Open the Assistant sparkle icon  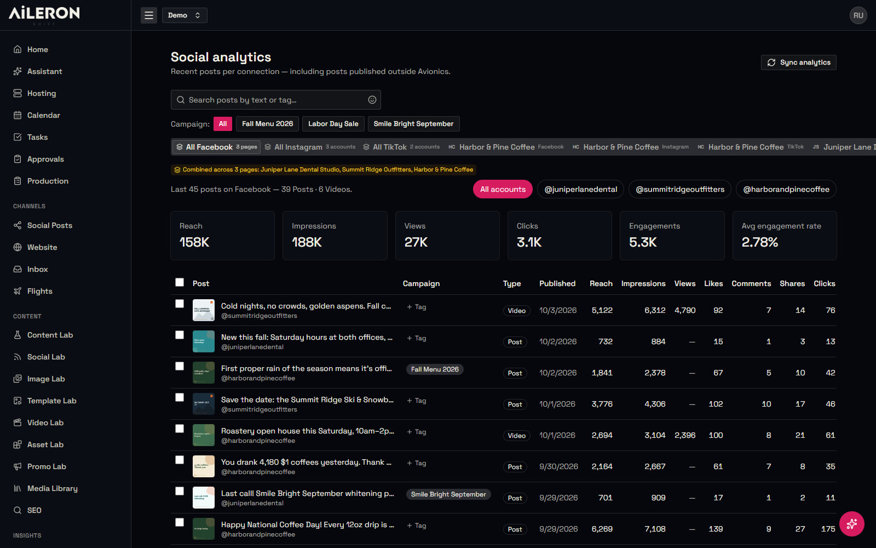pos(18,71)
